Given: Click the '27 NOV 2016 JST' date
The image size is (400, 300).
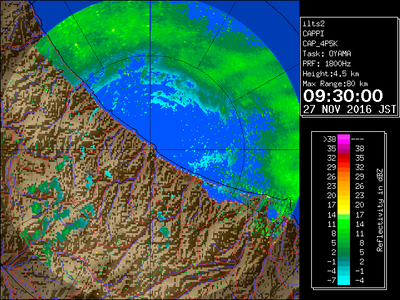Looking at the screenshot, I should pyautogui.click(x=349, y=109).
